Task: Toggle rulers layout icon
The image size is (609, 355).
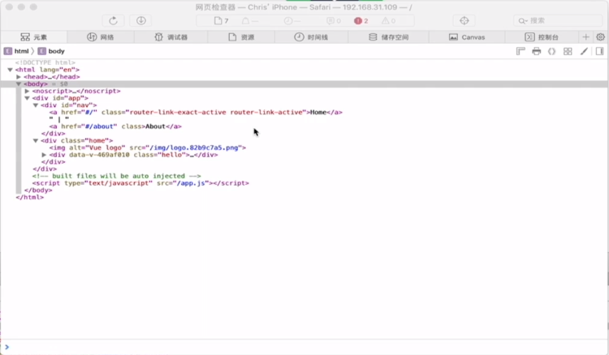Action: pos(520,51)
